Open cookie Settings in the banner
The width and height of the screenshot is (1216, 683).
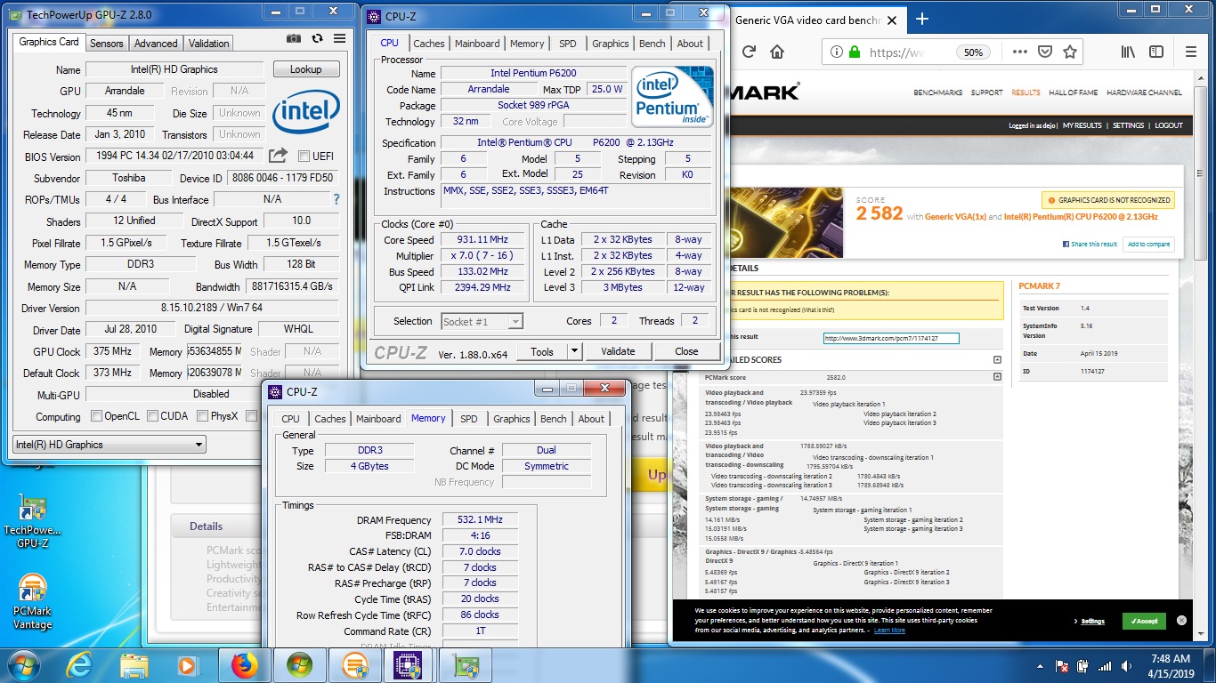(x=1093, y=621)
